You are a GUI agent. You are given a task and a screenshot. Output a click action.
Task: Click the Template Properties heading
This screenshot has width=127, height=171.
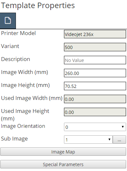point(38,6)
